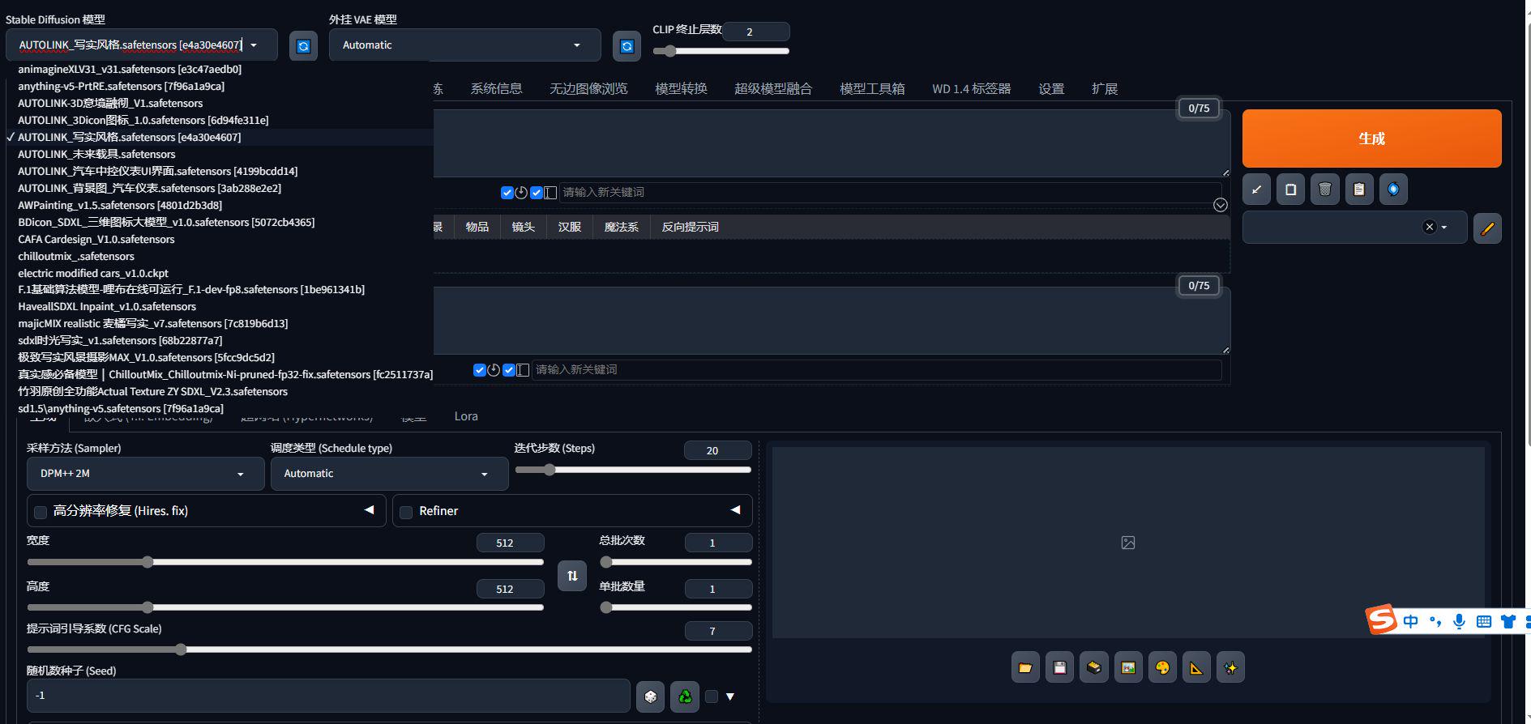Toggle Sogou Chinese mode 中 indicator
The height and width of the screenshot is (724, 1531).
coord(1411,621)
